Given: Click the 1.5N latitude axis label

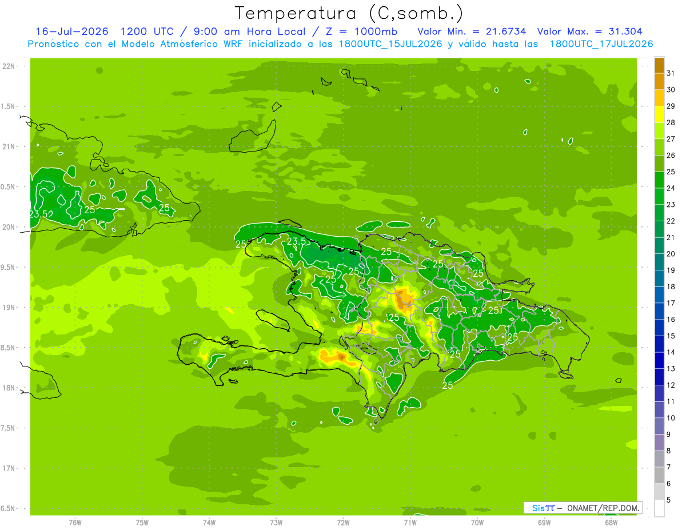Looking at the screenshot, I should coord(9,106).
